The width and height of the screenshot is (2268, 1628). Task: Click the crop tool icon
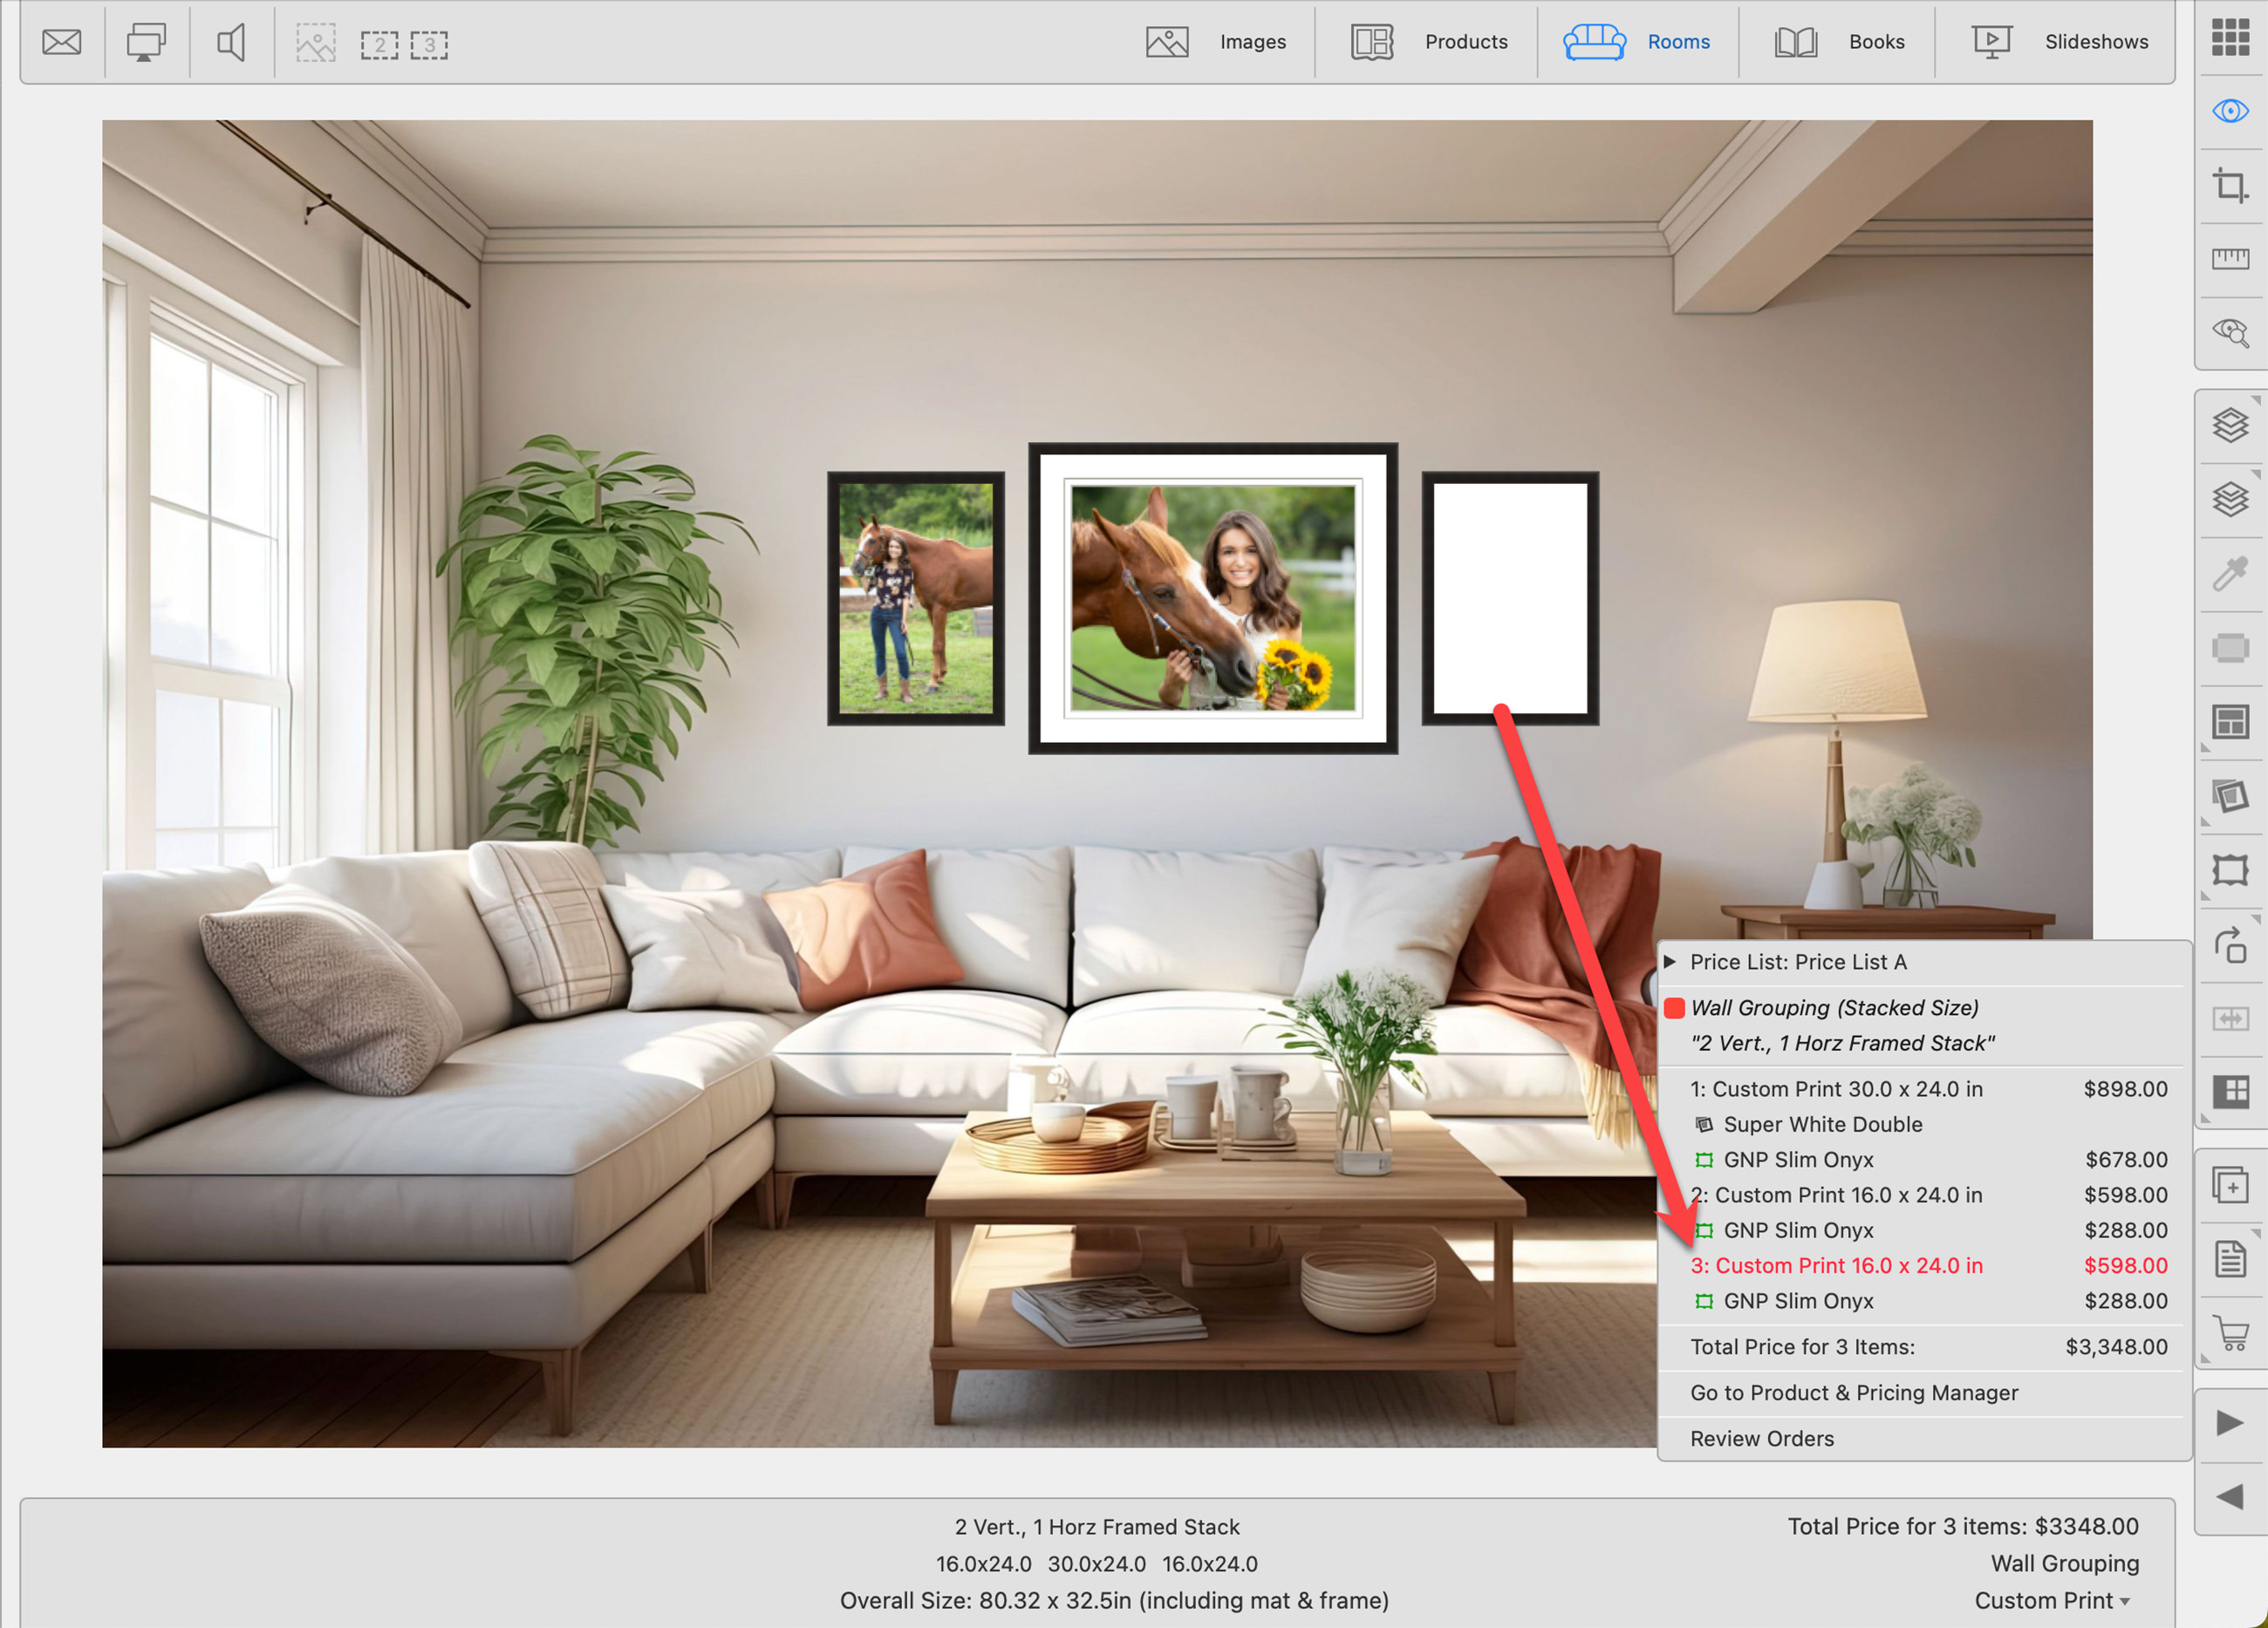pos(2230,186)
